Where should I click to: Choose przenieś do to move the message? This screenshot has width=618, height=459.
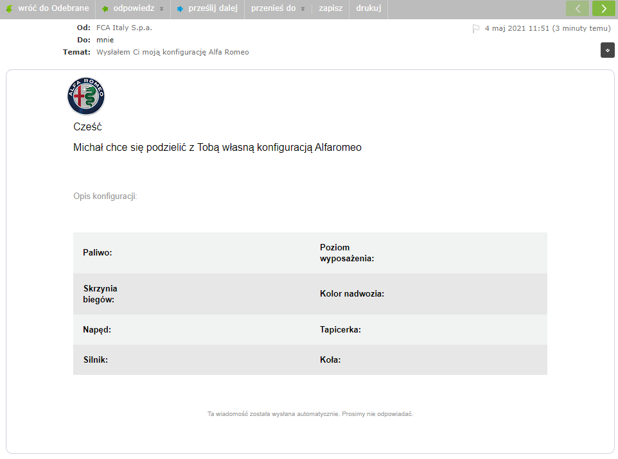[274, 8]
